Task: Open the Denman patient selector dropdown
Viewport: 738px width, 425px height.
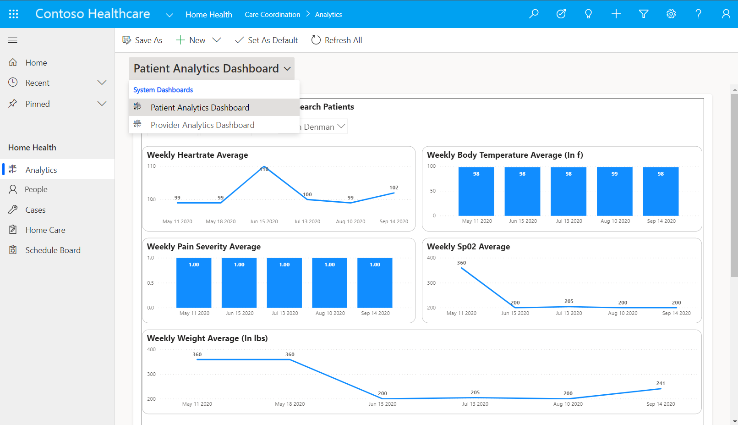Action: click(x=341, y=126)
